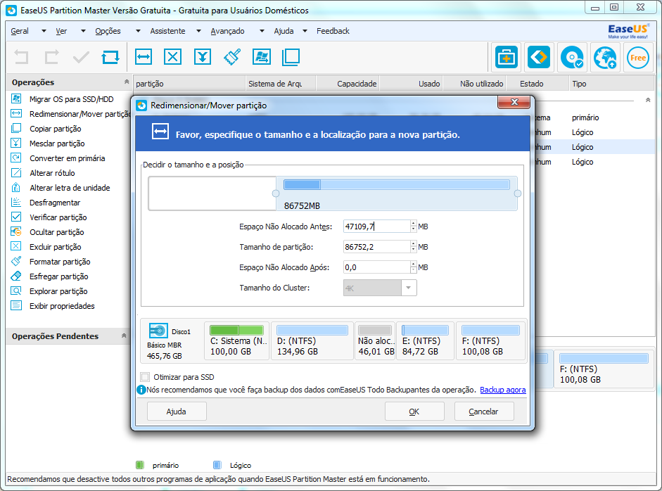662x491 pixels.
Task: Click the Copy partition toolbar icon
Action: tap(291, 57)
